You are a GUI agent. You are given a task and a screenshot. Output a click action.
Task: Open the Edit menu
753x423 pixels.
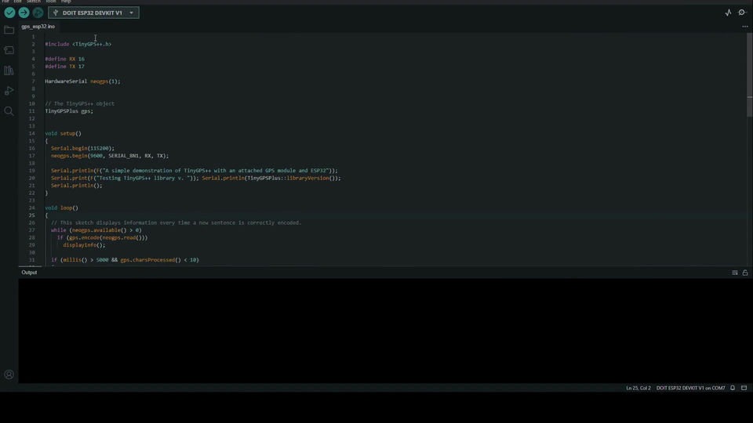coord(18,2)
